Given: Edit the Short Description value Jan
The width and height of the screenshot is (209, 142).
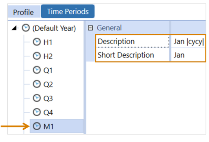Looking at the screenshot, I should [188, 55].
